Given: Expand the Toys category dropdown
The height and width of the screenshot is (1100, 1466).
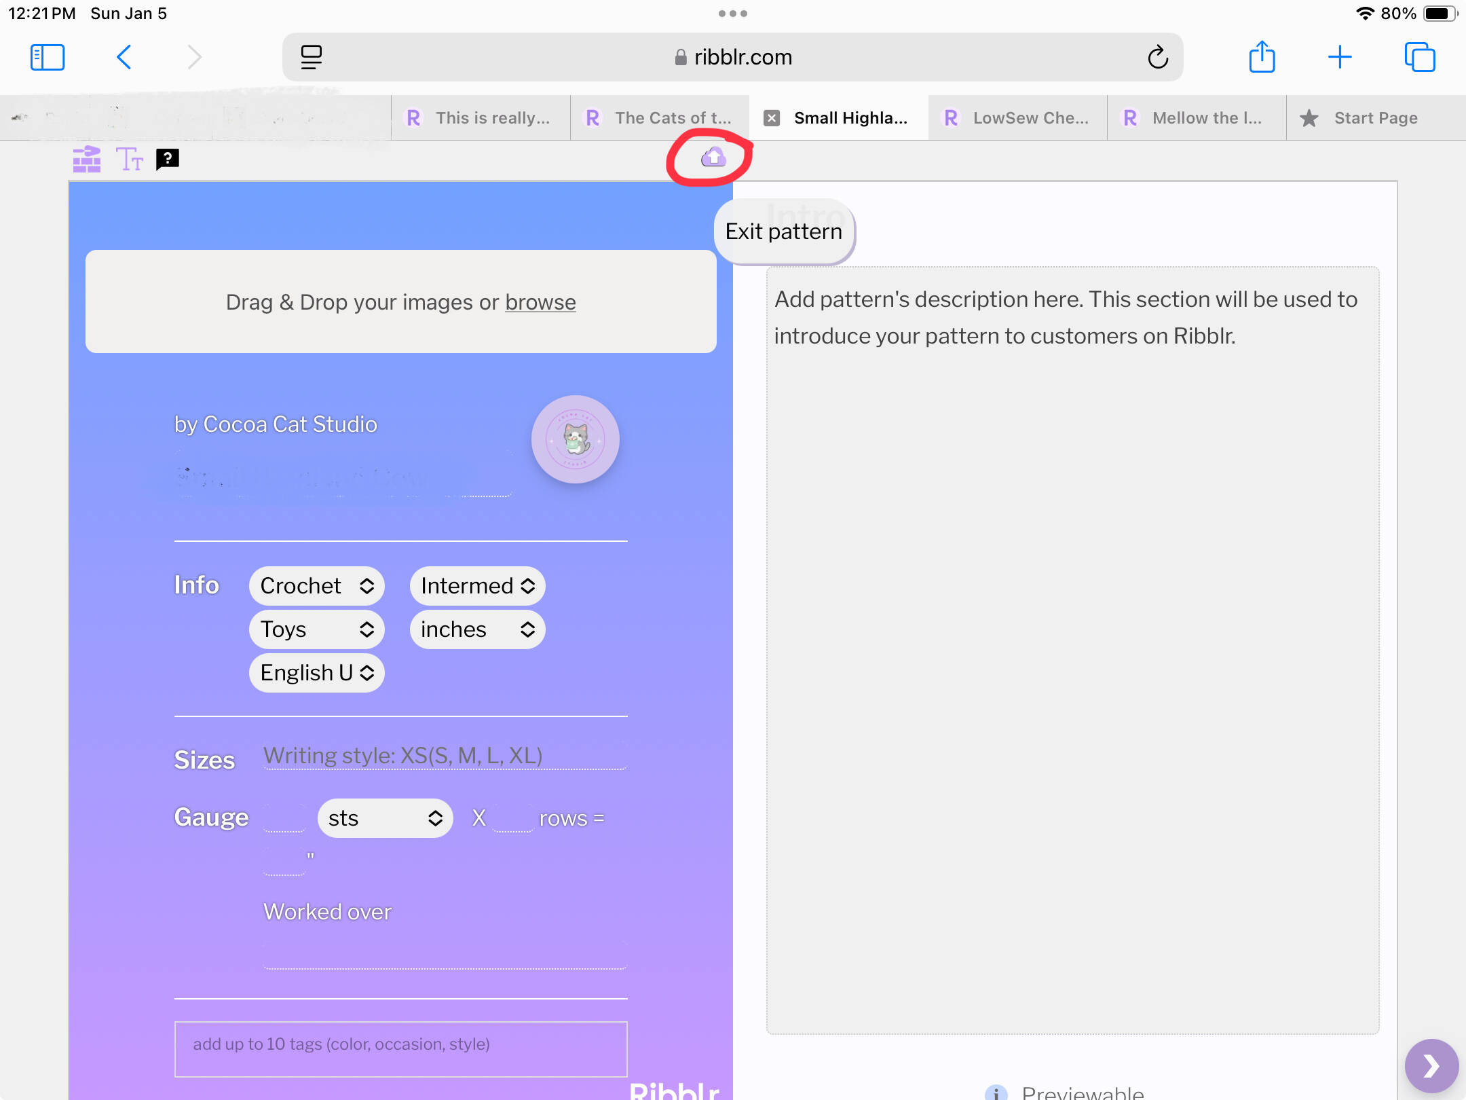Looking at the screenshot, I should pos(317,629).
